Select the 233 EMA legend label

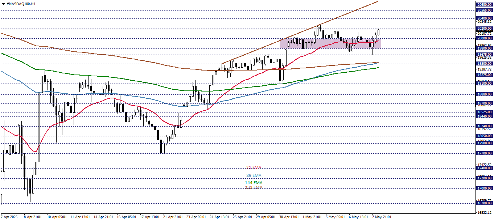pyautogui.click(x=254, y=187)
